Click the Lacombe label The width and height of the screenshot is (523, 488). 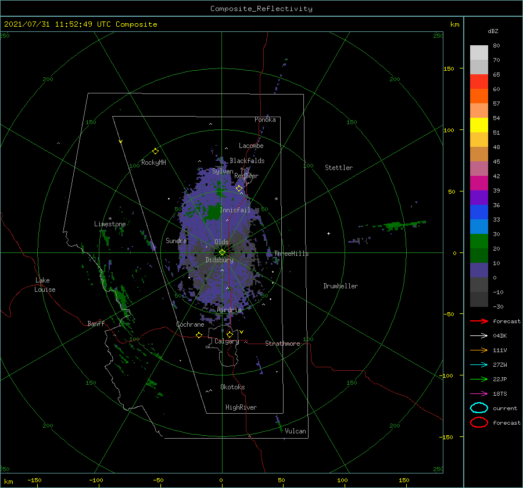(251, 146)
